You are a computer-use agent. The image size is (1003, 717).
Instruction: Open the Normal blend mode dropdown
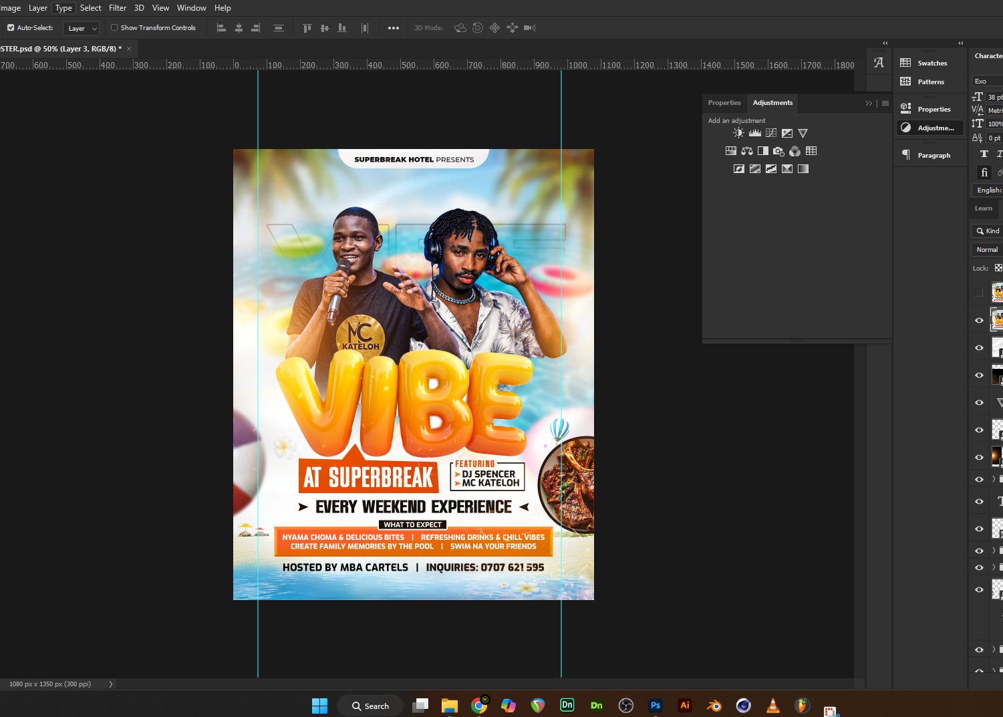coord(988,249)
